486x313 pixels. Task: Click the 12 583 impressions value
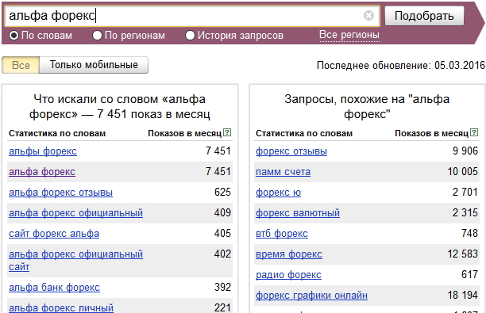pos(462,254)
